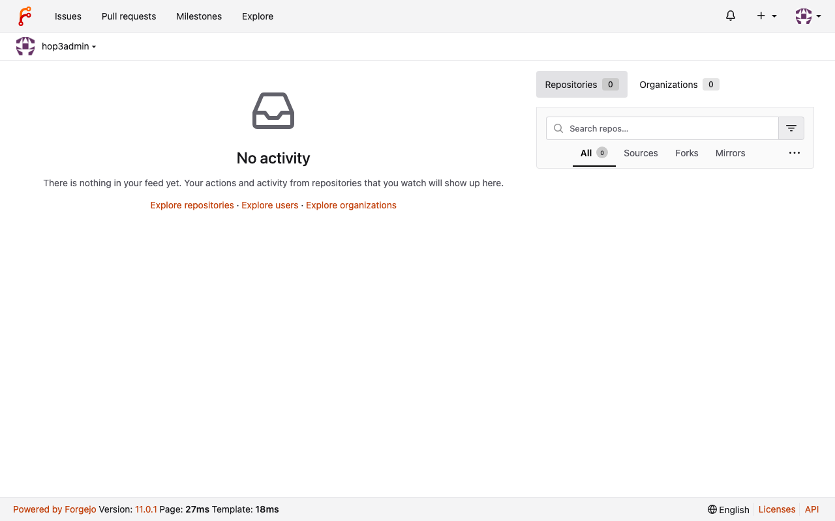Open the plus create menu
The height and width of the screenshot is (521, 835).
767,16
